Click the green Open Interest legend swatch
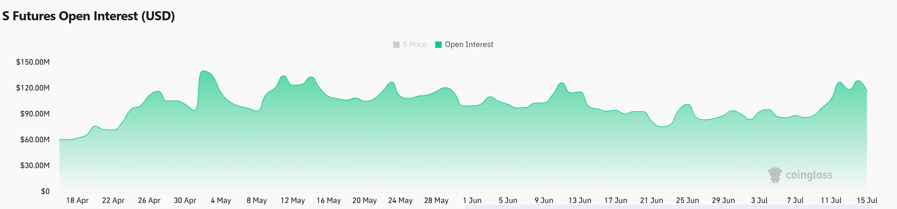Image resolution: width=897 pixels, height=209 pixels. click(x=438, y=45)
